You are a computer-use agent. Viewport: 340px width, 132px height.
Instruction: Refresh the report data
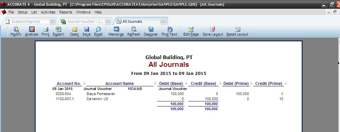click(x=134, y=32)
